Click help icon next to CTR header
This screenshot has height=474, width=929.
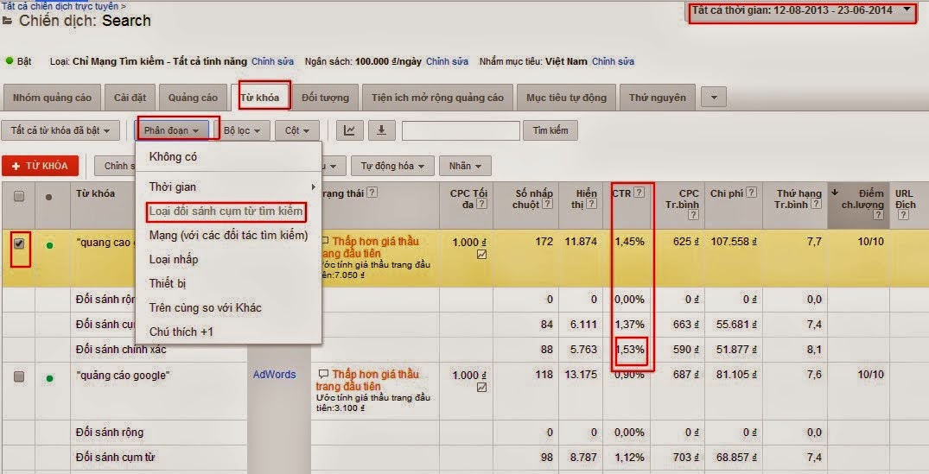coord(639,193)
